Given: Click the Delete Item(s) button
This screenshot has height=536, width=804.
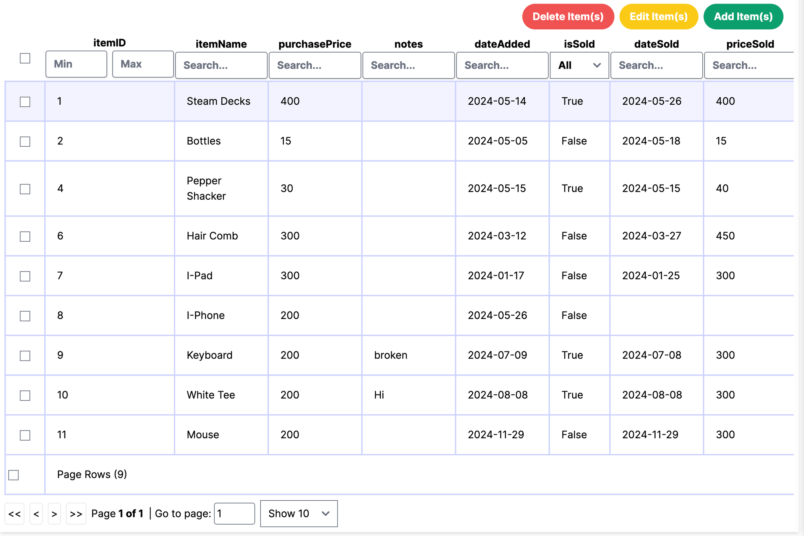Looking at the screenshot, I should [x=568, y=16].
